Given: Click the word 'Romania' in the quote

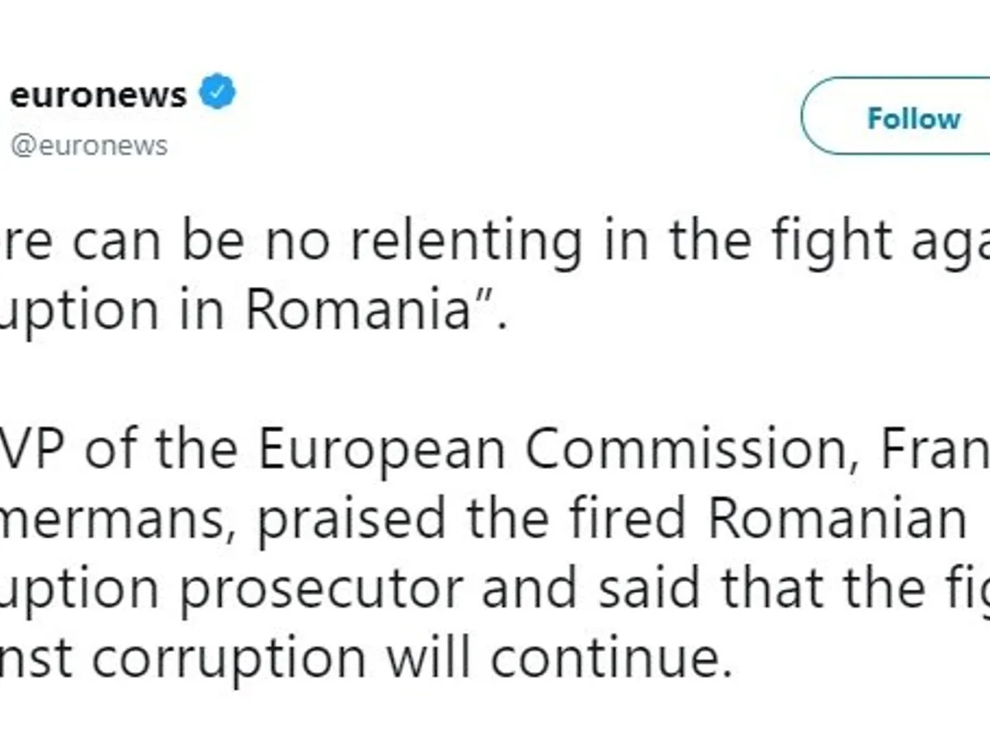Looking at the screenshot, I should (358, 310).
